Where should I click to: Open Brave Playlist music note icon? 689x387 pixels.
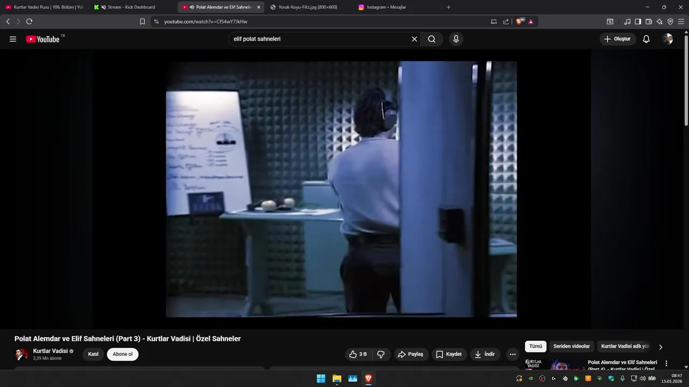coord(627,21)
